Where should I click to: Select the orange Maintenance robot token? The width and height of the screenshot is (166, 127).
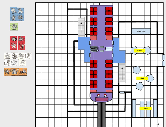[15, 72]
